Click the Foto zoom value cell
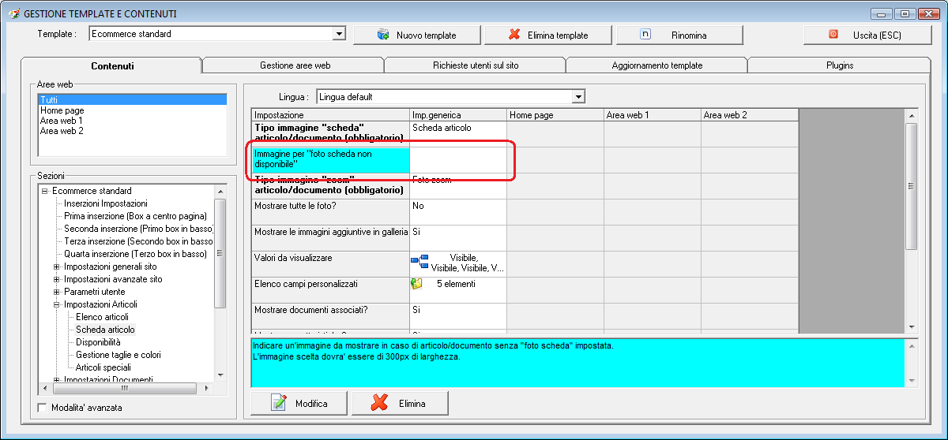Screen dimensions: 948x440 [458, 186]
